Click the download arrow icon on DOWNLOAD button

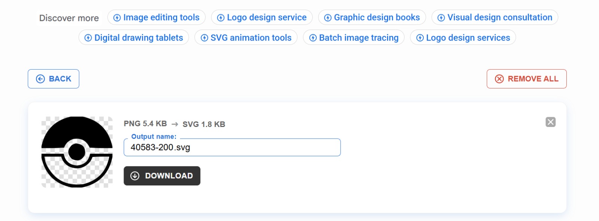136,176
